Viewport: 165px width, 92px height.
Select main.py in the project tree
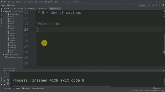(x=11, y=38)
